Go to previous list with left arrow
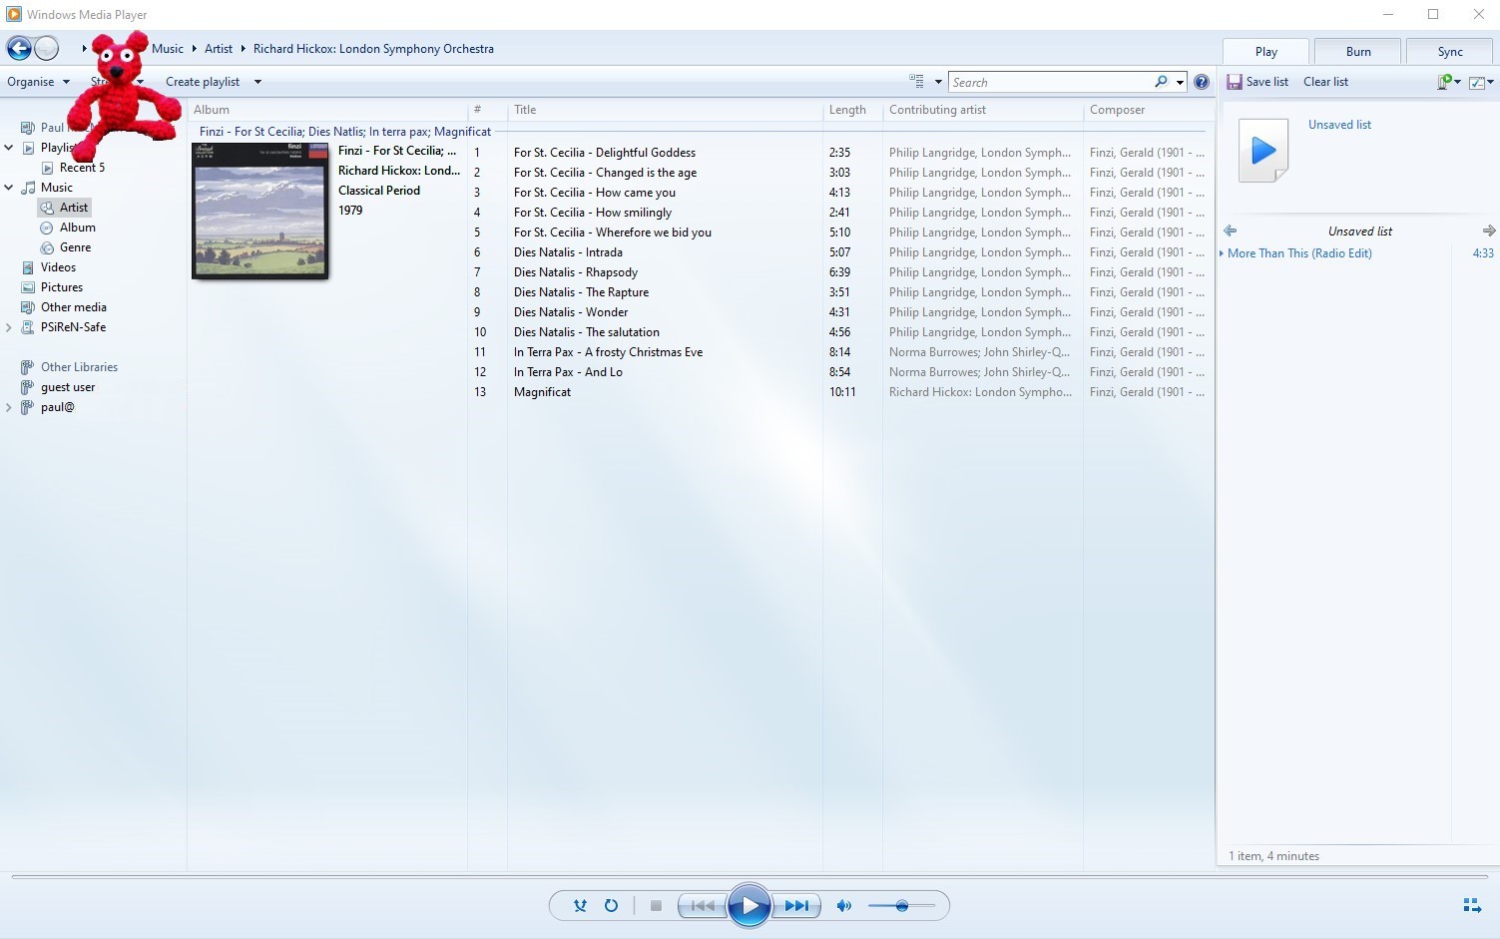Screen dimensions: 1500x939 pos(1230,231)
